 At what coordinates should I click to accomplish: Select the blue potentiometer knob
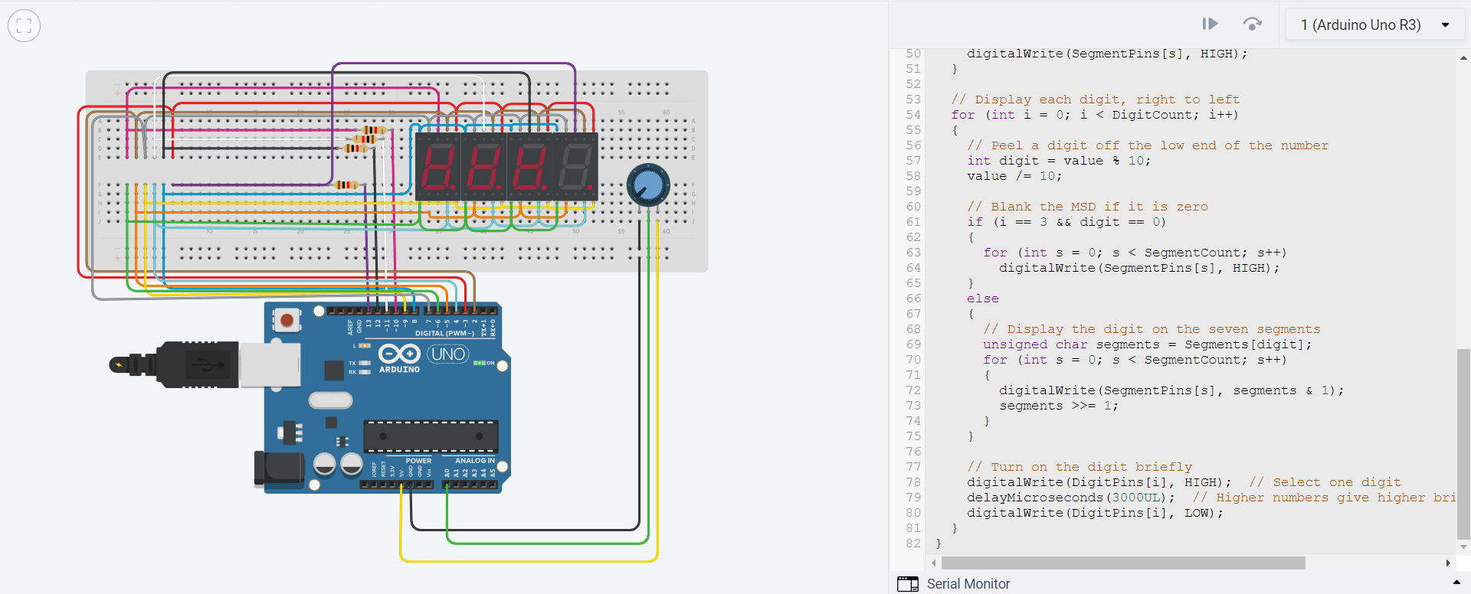click(x=648, y=185)
